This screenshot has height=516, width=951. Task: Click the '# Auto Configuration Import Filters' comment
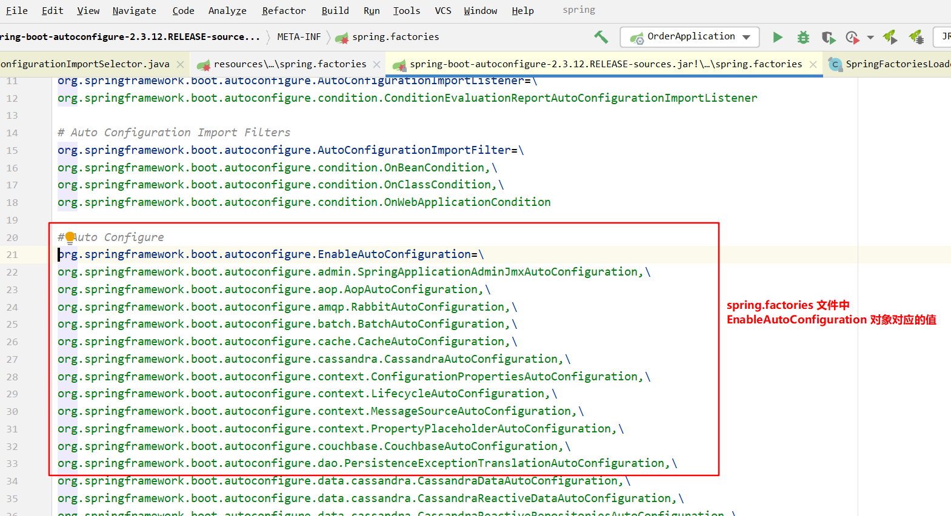[174, 132]
